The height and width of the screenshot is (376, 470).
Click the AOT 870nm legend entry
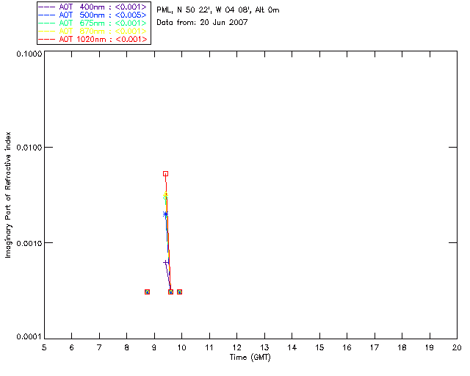pyautogui.click(x=93, y=31)
